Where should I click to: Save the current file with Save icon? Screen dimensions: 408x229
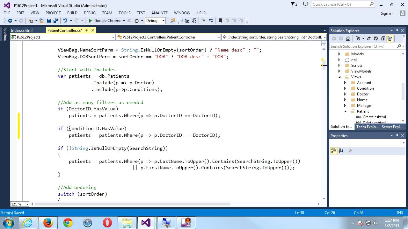click(49, 21)
